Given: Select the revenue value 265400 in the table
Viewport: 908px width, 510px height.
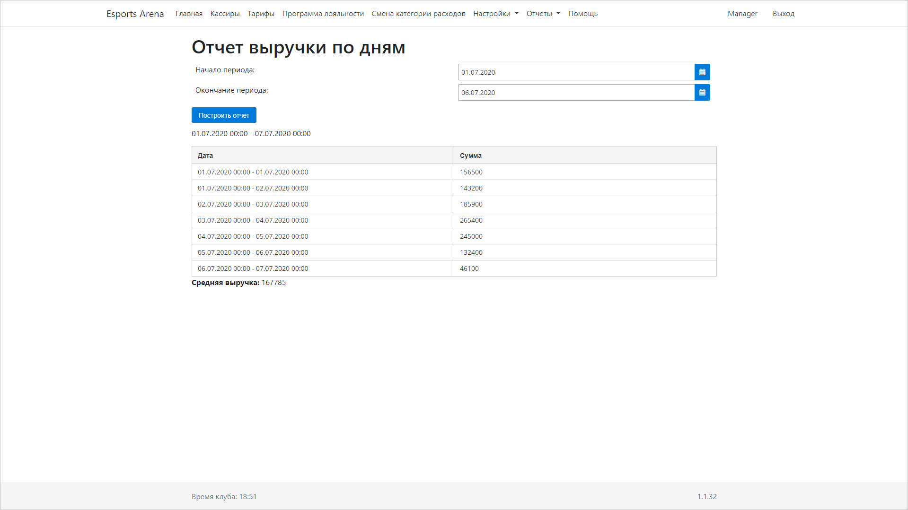Looking at the screenshot, I should point(471,220).
